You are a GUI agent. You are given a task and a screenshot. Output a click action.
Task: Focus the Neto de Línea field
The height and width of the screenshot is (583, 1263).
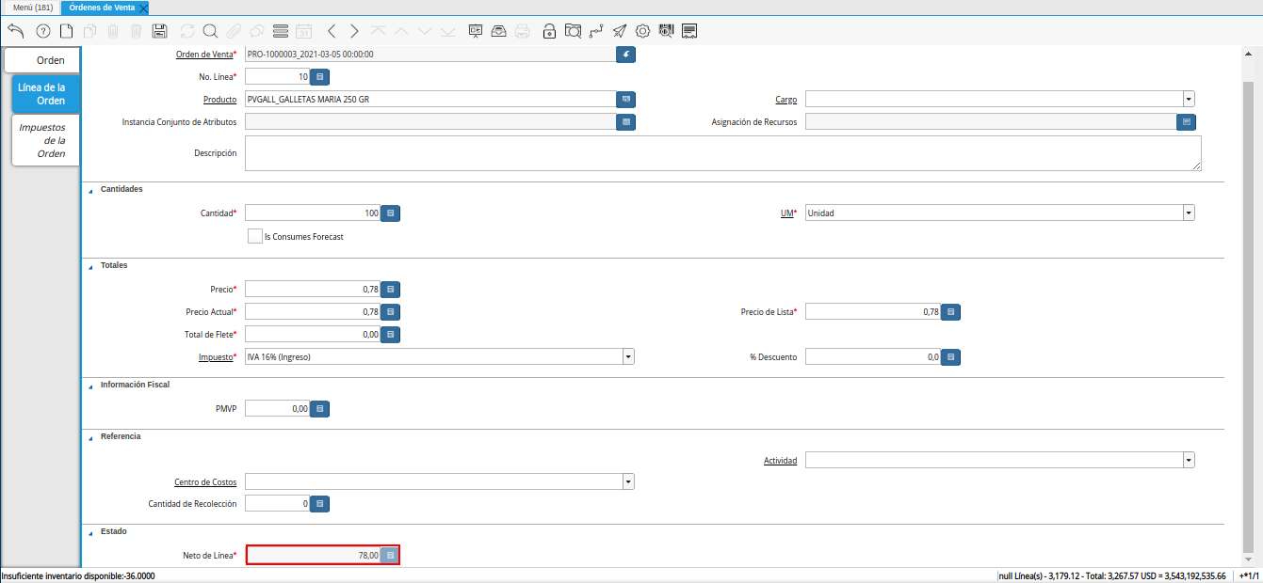[314, 556]
